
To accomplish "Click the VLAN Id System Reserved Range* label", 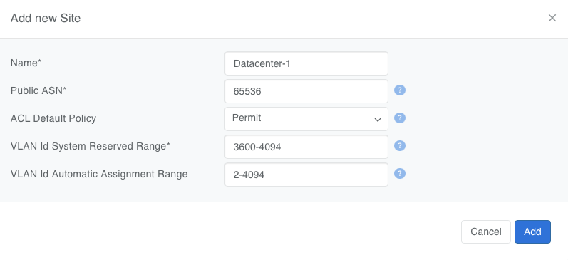I will [x=91, y=146].
